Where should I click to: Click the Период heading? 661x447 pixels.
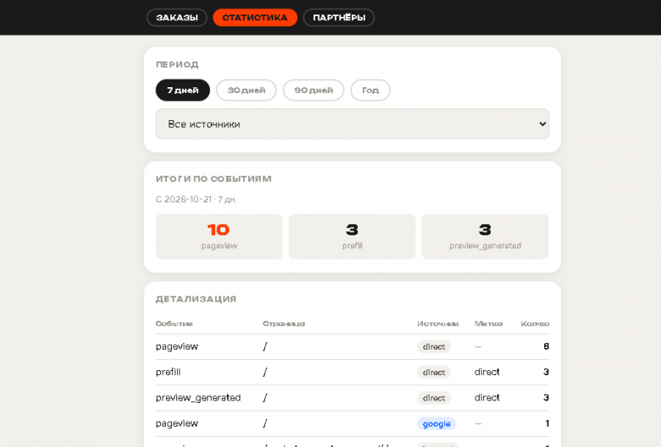pos(177,64)
